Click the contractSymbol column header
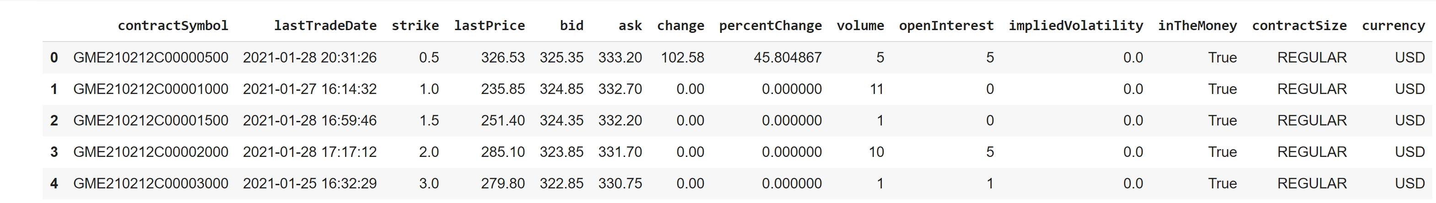Image resolution: width=1436 pixels, height=203 pixels. [x=173, y=26]
